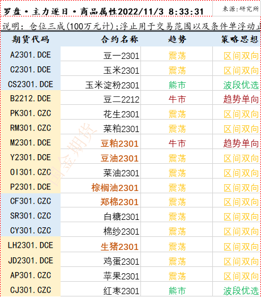Click 震荡 trend in 郑棉2301 row
This screenshot has height=297, width=261.
click(x=177, y=202)
